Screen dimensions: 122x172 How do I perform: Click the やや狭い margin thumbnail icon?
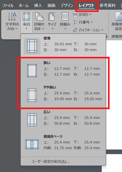tap(32, 95)
